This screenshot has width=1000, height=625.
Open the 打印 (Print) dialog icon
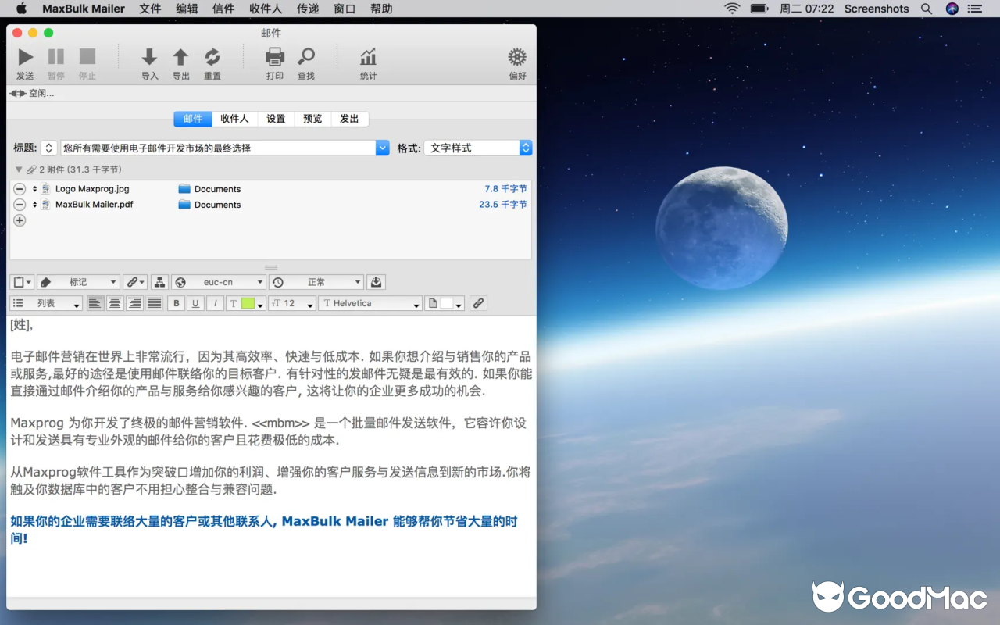click(274, 56)
